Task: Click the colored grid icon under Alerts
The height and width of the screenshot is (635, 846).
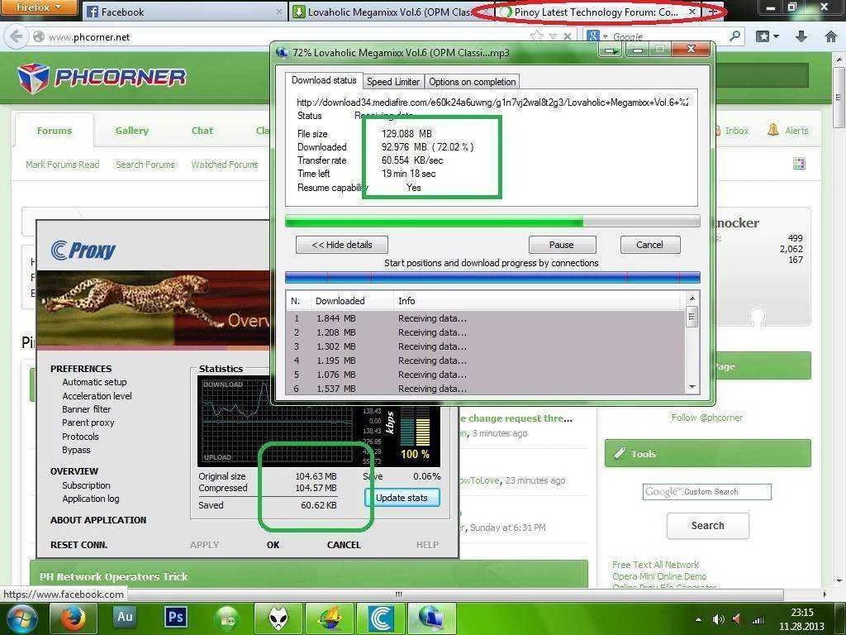Action: point(799,164)
